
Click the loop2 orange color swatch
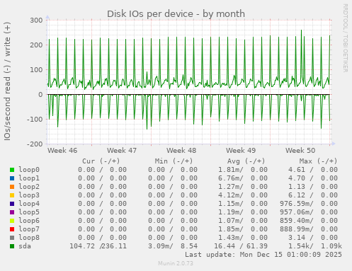tap(12, 187)
